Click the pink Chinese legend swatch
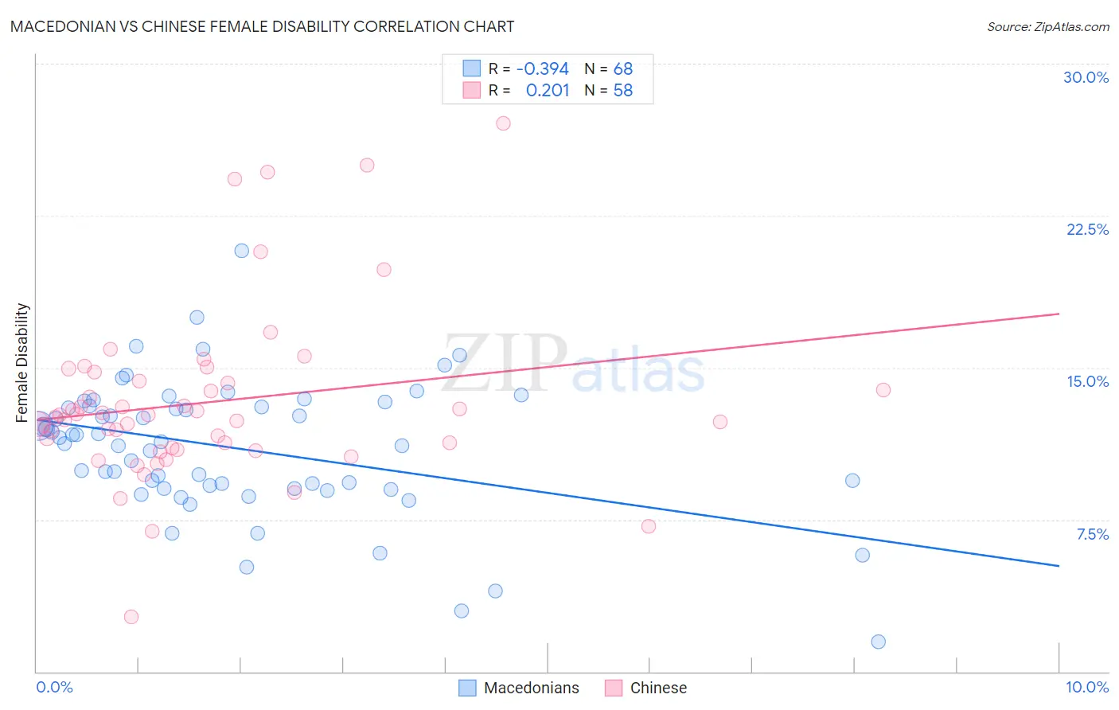The width and height of the screenshot is (1119, 710). pos(614,688)
